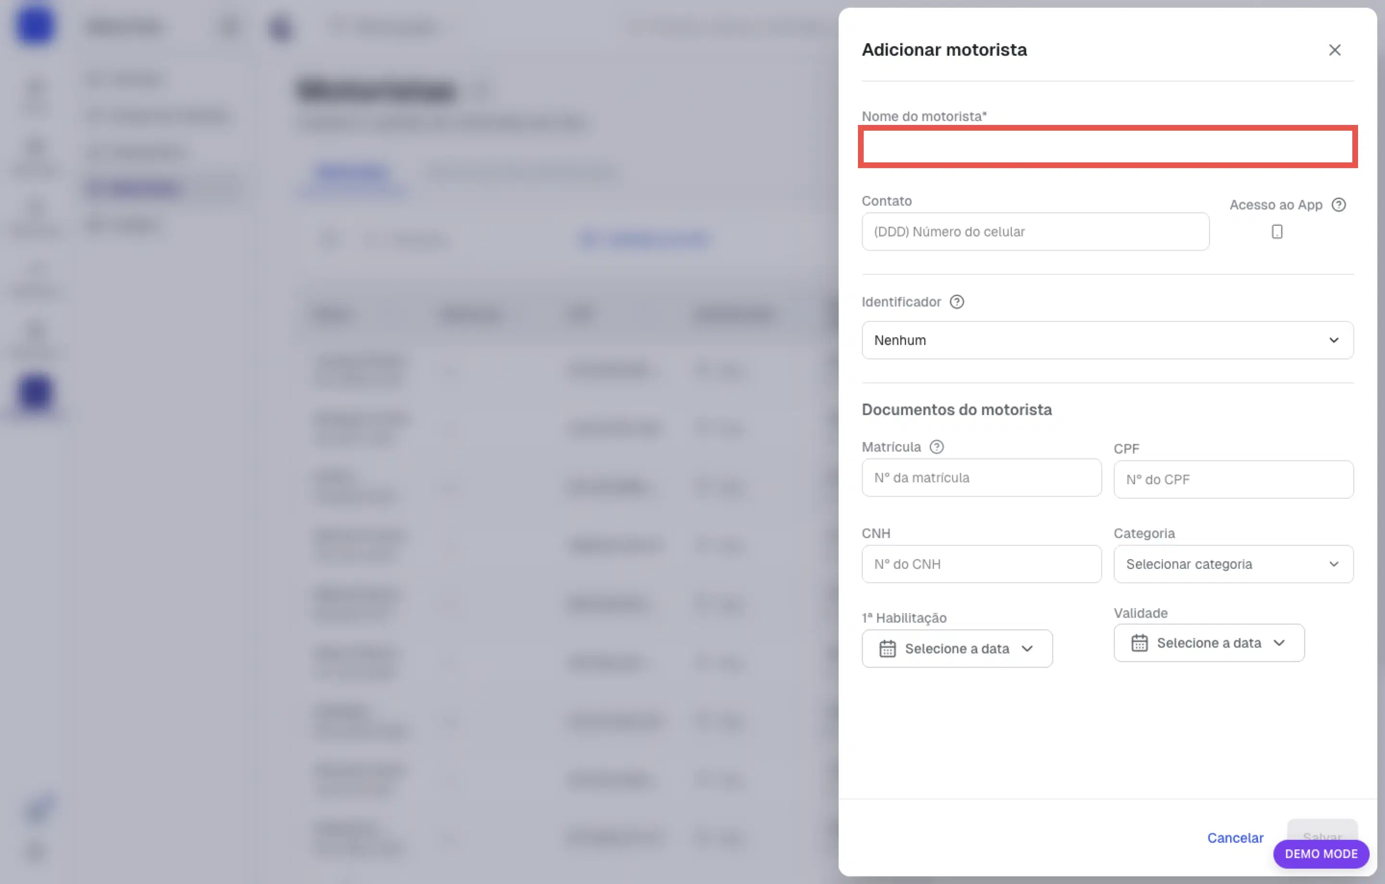This screenshot has height=884, width=1385.
Task: Click the DEMO MODE badge
Action: point(1321,854)
